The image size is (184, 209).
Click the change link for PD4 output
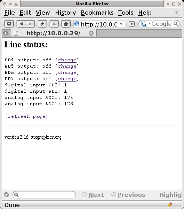click(67, 60)
